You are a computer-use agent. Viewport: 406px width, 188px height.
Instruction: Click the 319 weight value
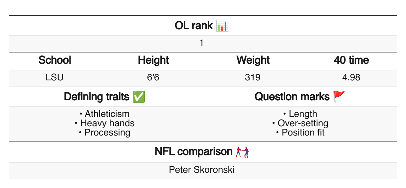(253, 78)
